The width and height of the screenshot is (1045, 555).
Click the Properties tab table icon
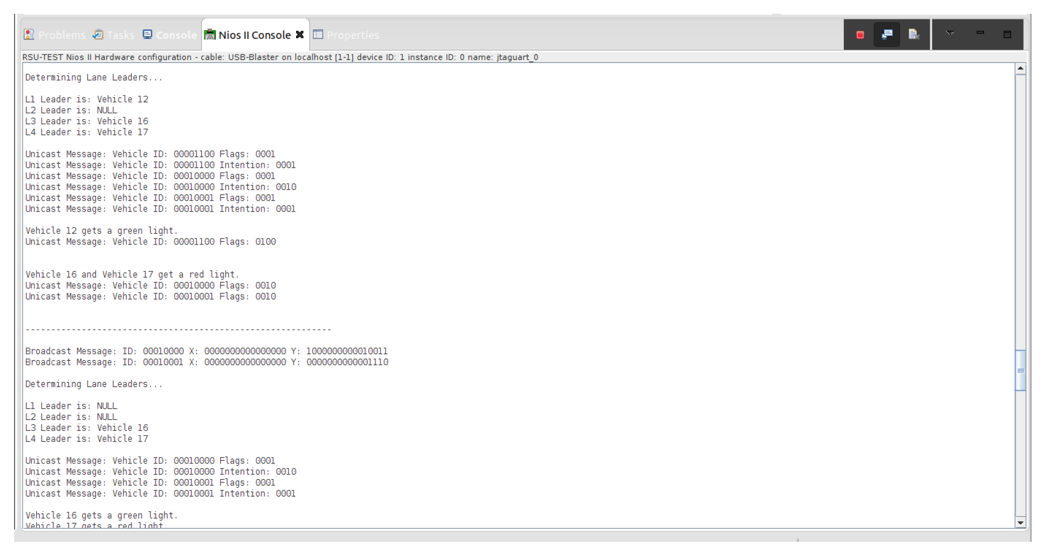click(318, 34)
